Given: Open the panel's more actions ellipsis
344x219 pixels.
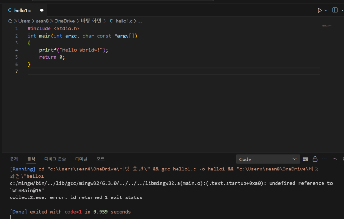Looking at the screenshot, I should click(x=325, y=159).
